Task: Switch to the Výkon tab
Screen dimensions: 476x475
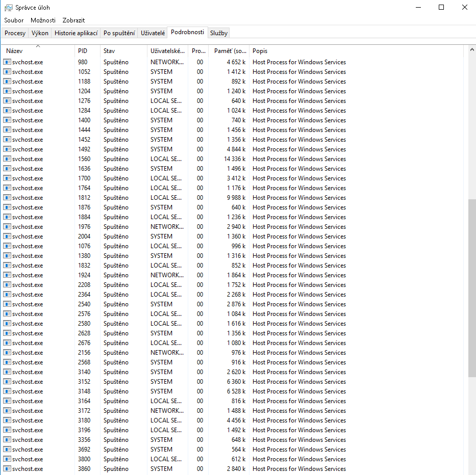Action: pos(40,33)
